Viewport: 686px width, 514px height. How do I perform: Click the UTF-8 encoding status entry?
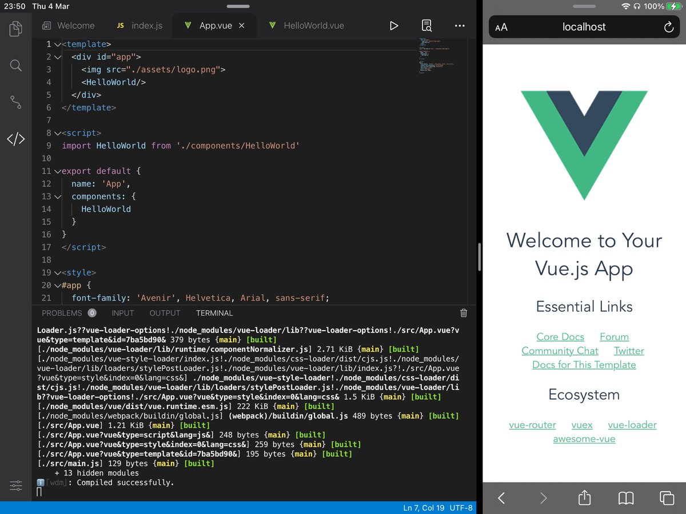click(x=461, y=508)
